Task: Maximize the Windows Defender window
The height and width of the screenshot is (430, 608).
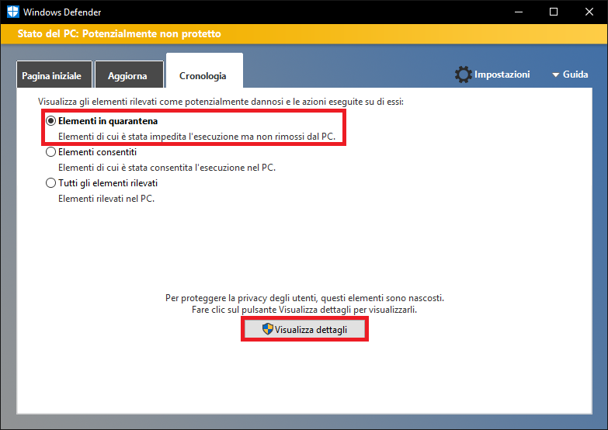Action: (x=554, y=12)
